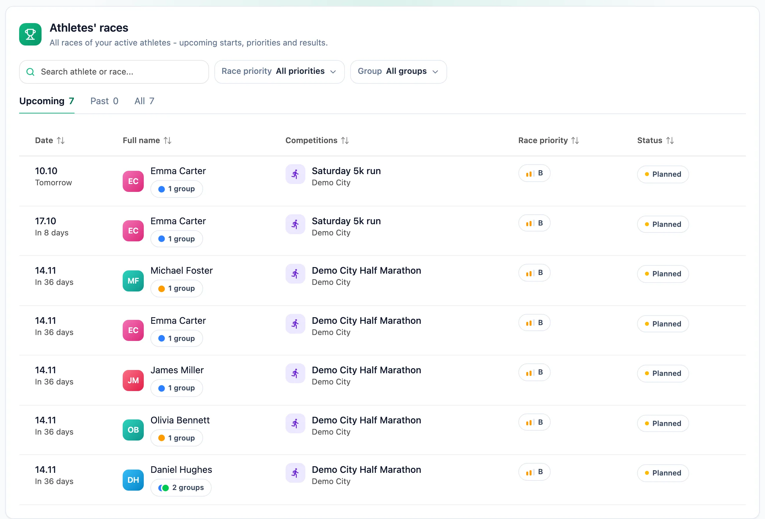Click B priority badge in James Miller row
The height and width of the screenshot is (519, 765).
534,372
